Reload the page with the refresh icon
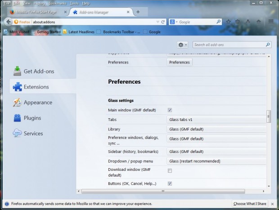The width and height of the screenshot is (279, 210). click(x=163, y=22)
